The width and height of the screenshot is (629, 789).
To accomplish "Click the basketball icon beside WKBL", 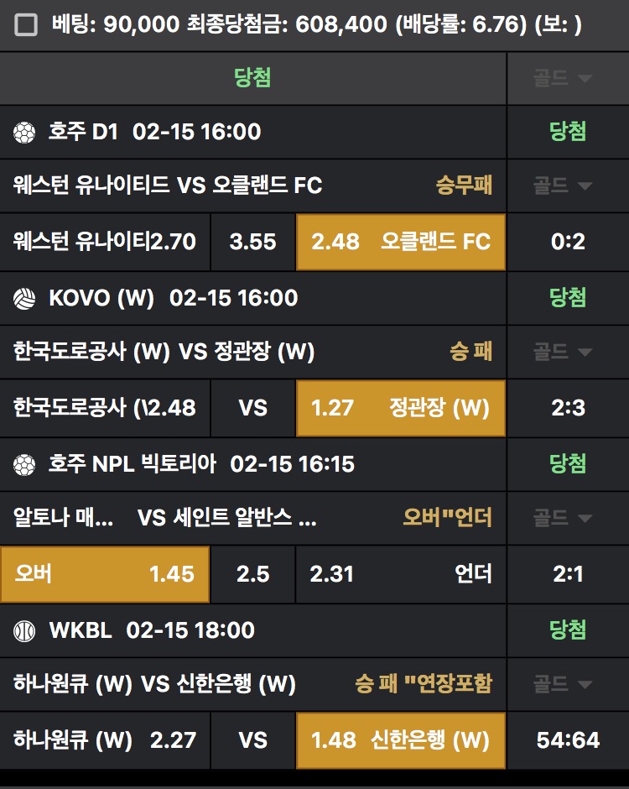I will pos(24,630).
